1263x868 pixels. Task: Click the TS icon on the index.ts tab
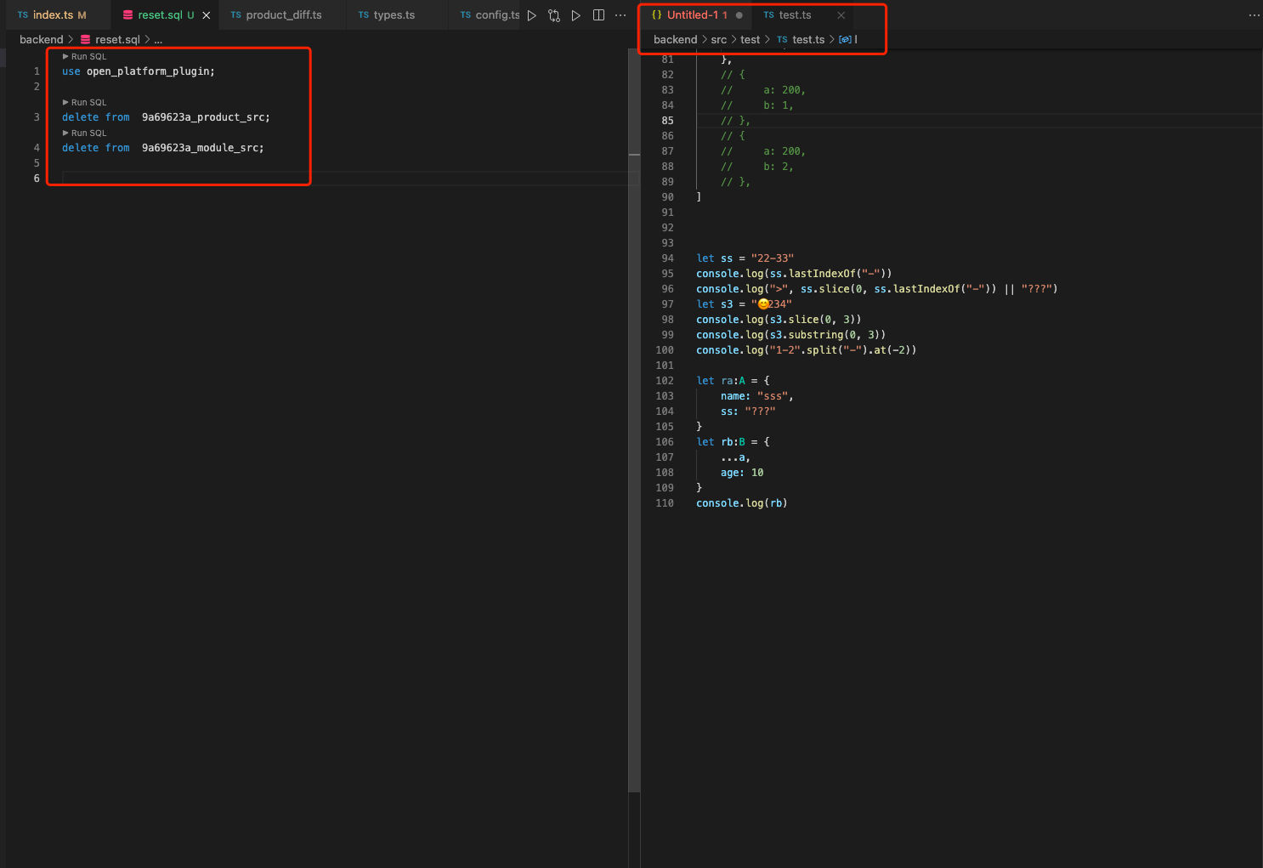pyautogui.click(x=22, y=14)
